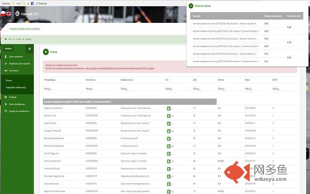
Task: Click the Prowadzący filter field
Action: click(x=63, y=89)
